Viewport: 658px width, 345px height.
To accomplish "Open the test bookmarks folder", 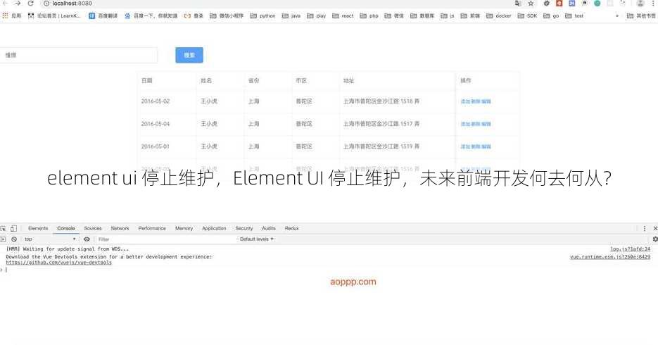I will pos(574,15).
